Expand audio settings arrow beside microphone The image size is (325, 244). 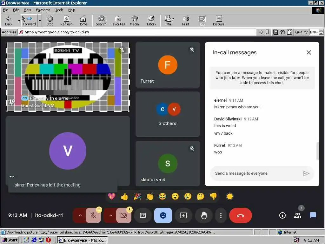(80, 215)
